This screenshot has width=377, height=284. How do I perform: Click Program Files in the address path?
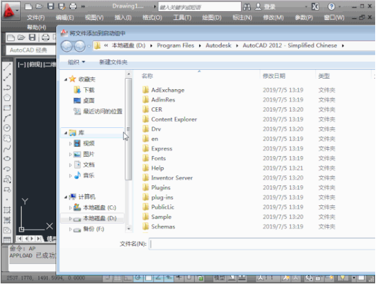point(175,46)
